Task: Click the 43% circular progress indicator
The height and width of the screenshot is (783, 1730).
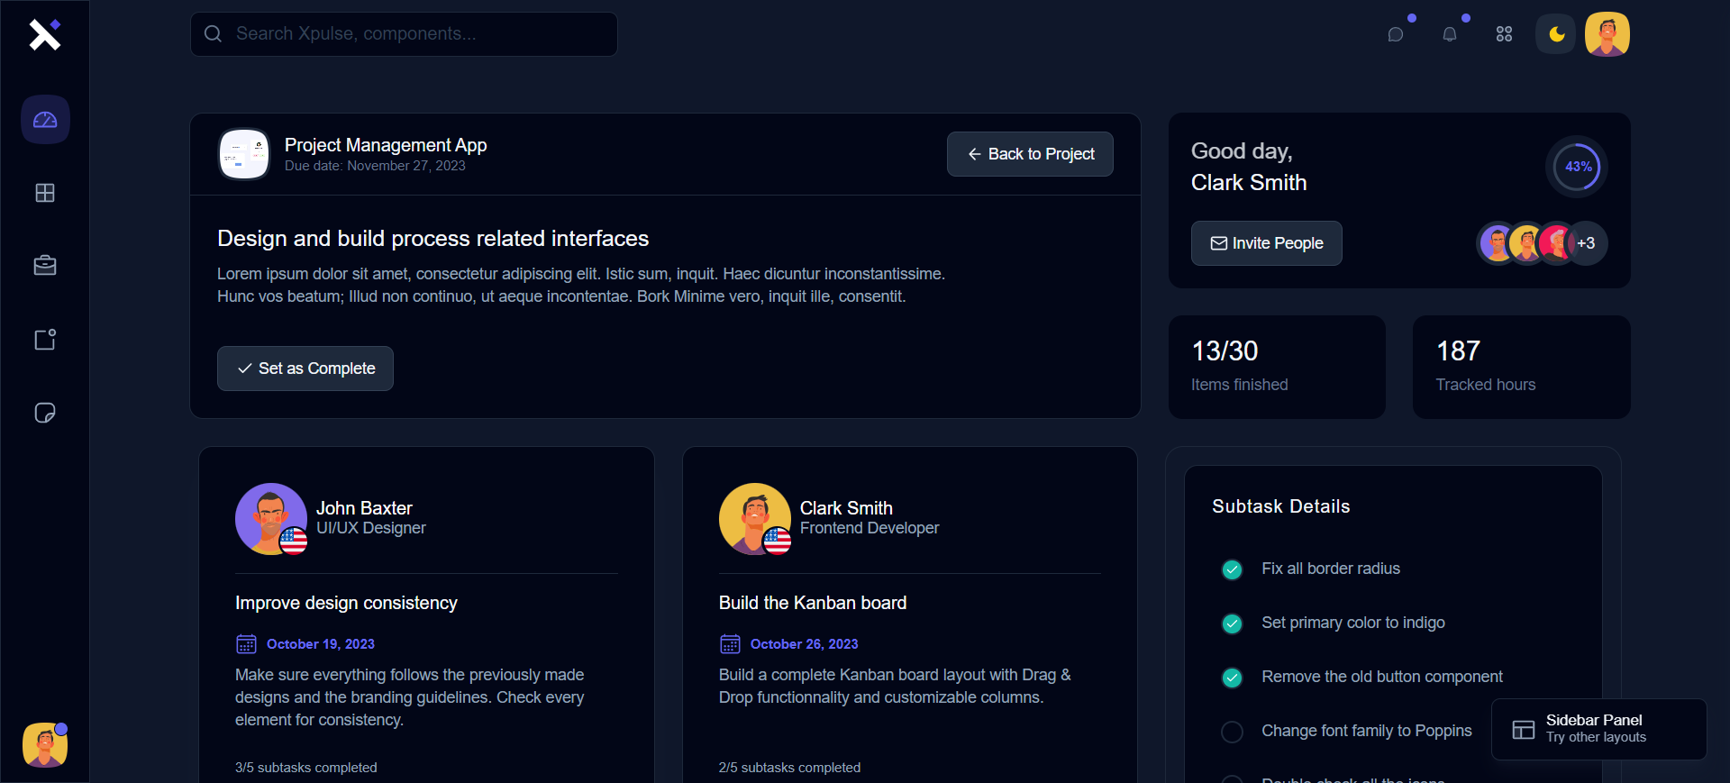Action: [1577, 167]
